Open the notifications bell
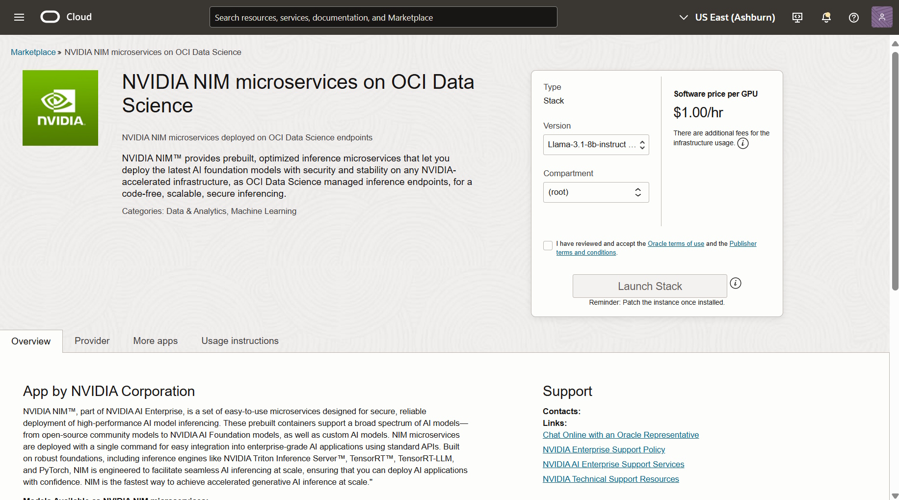The image size is (899, 500). (x=826, y=18)
